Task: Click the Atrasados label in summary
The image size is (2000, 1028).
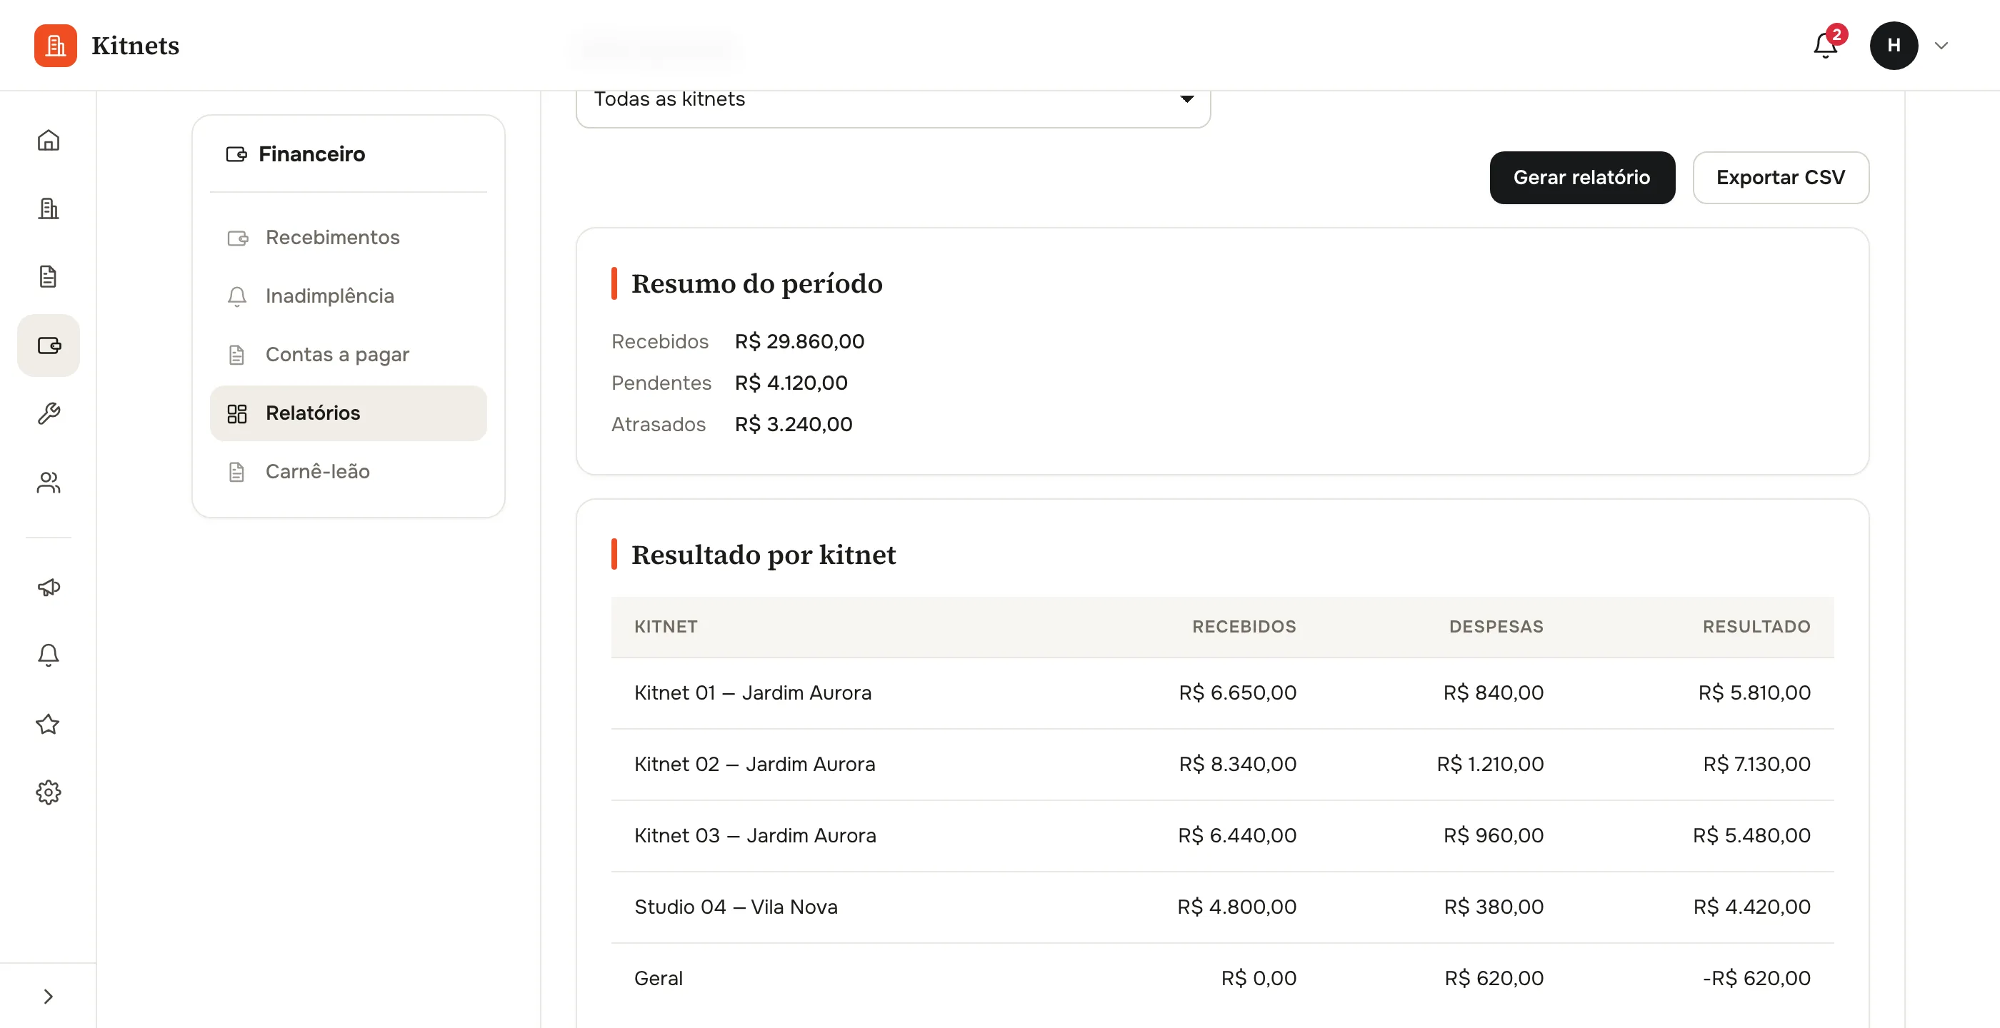Action: click(x=658, y=424)
